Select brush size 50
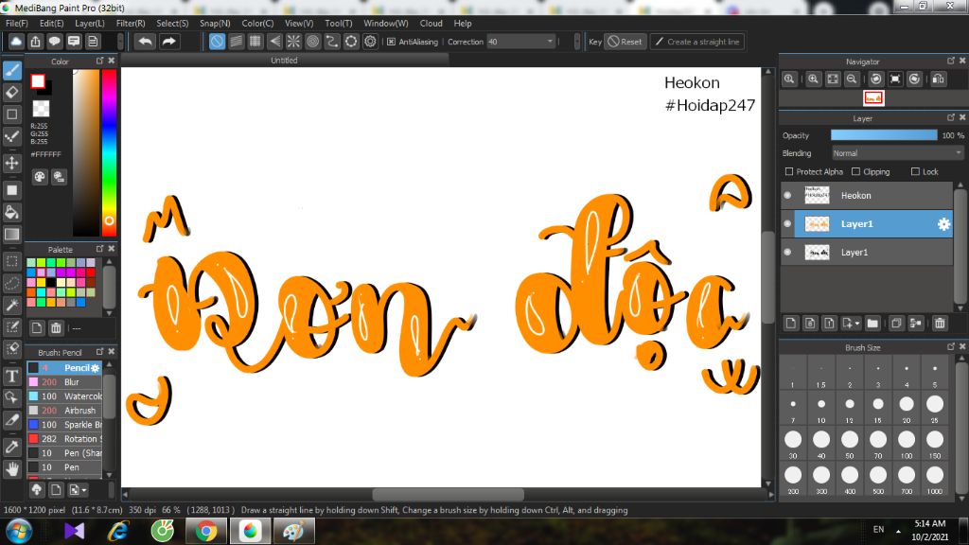The height and width of the screenshot is (545, 969). pos(850,444)
